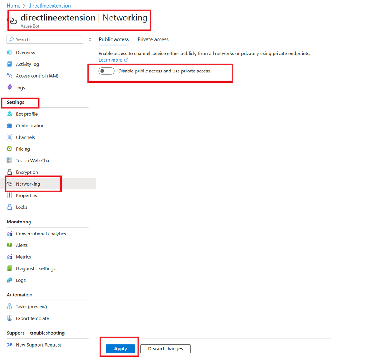Collapse the sidebar with double chevron
The image size is (375, 359).
click(x=90, y=39)
